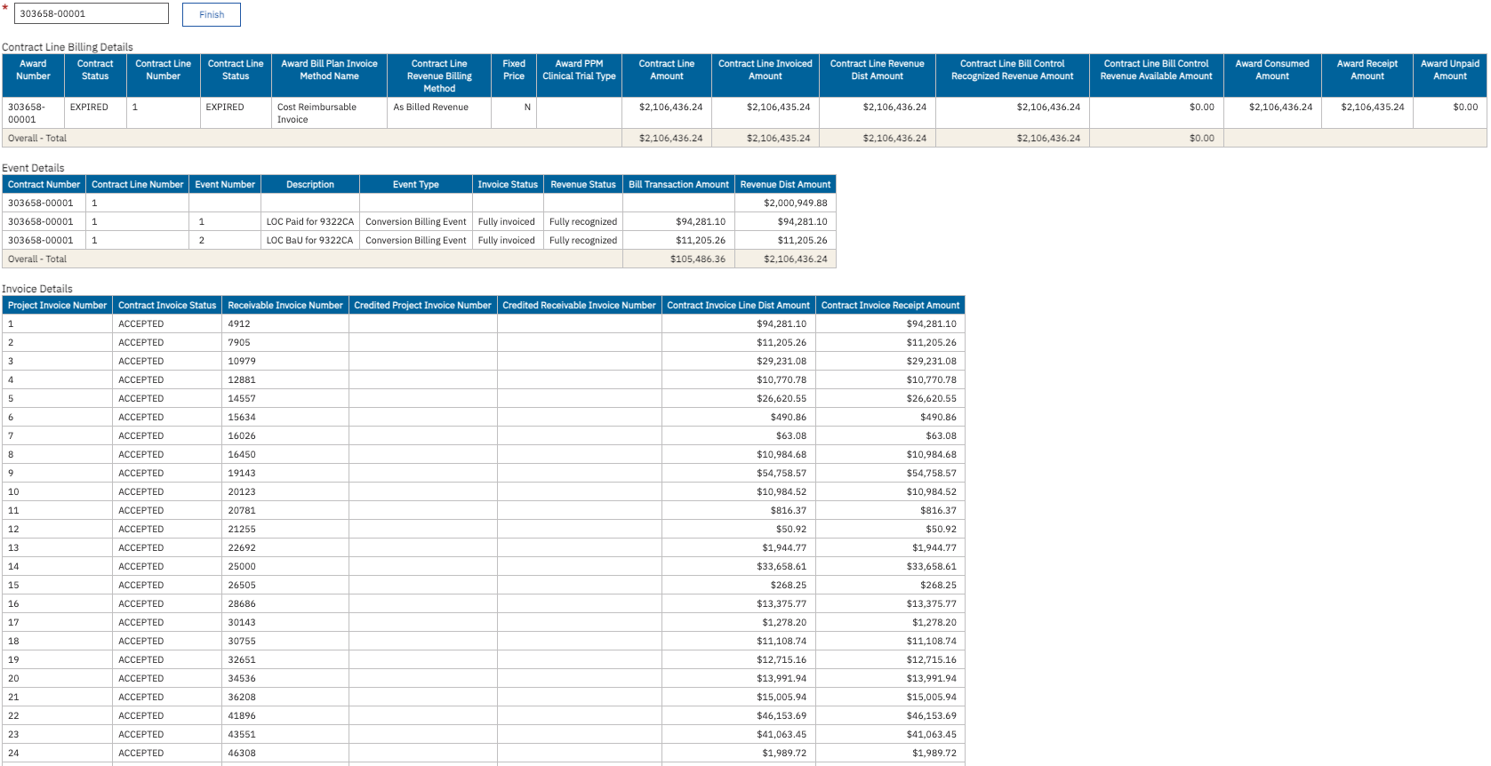This screenshot has height=766, width=1491.
Task: Click the Revenue Status column header
Action: [583, 185]
